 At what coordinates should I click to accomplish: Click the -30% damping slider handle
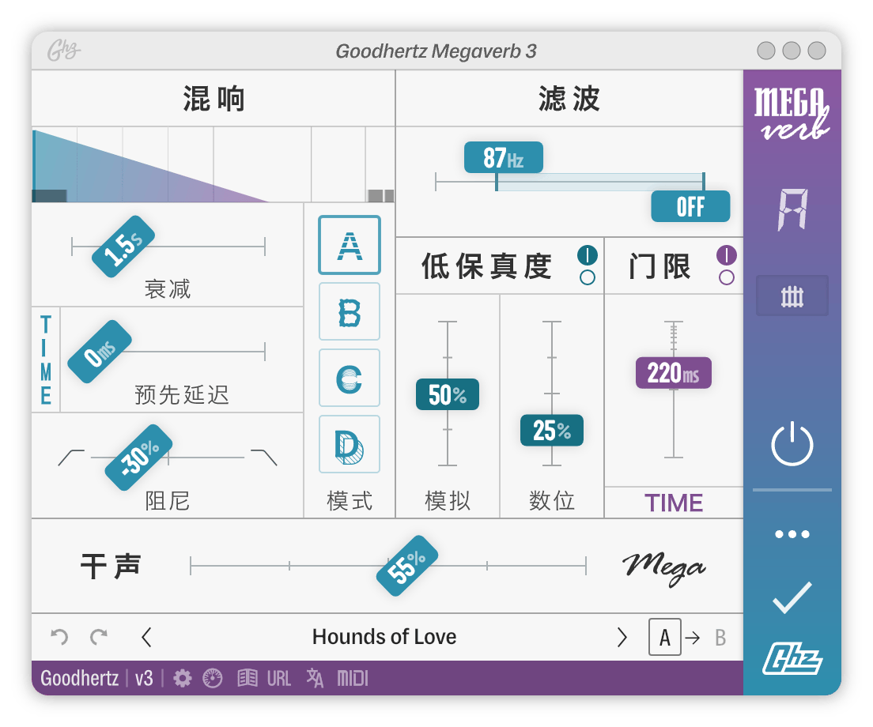click(x=138, y=458)
